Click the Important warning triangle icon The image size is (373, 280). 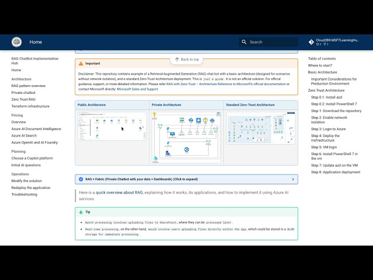point(81,64)
